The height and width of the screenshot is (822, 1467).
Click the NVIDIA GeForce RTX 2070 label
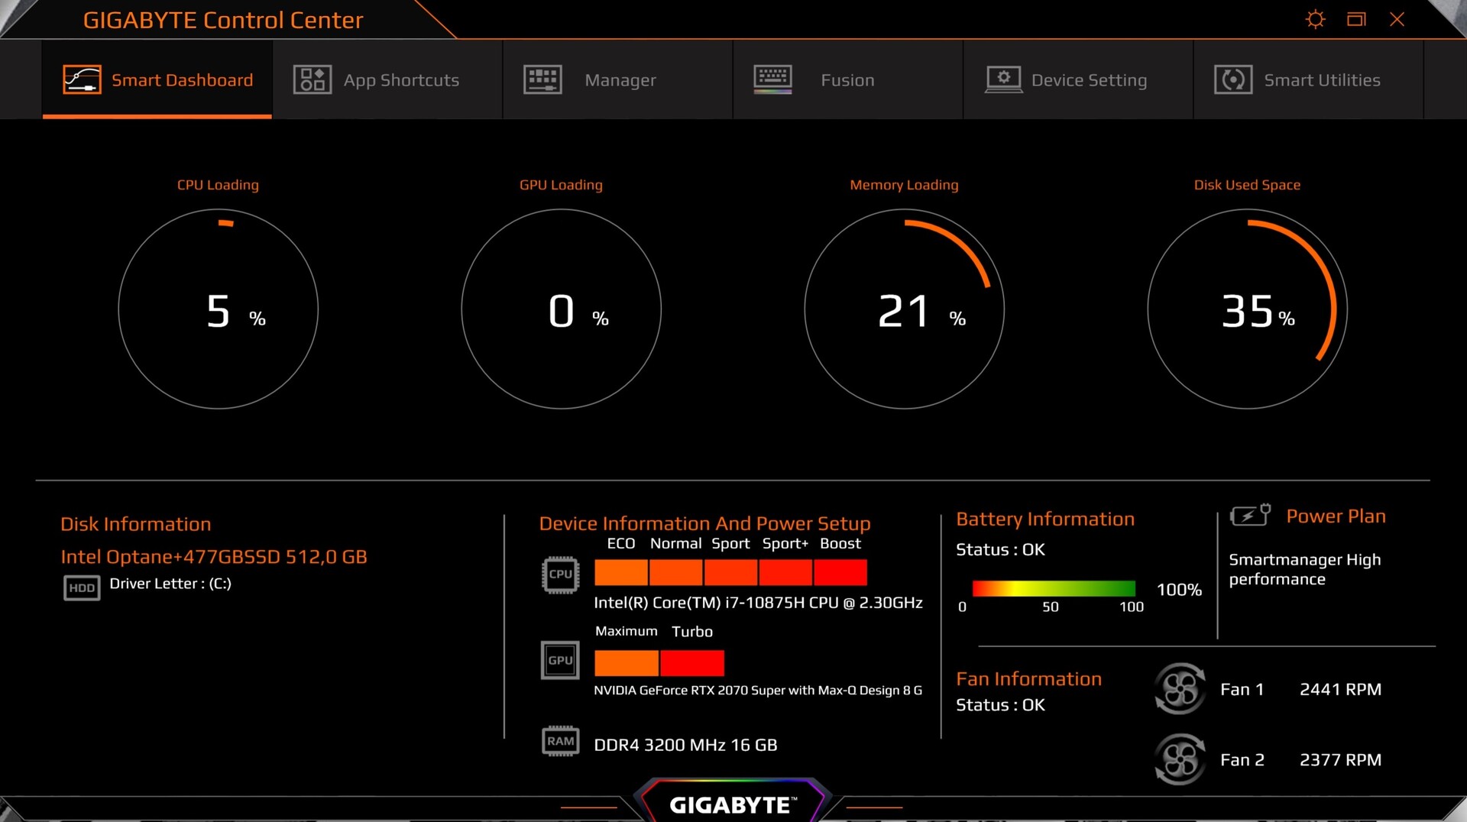[x=758, y=690]
